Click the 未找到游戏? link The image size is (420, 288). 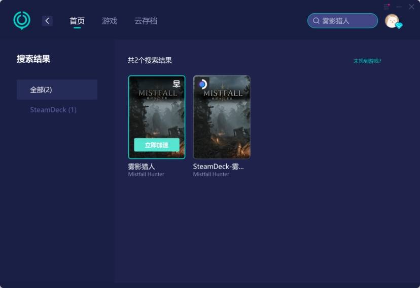coord(367,61)
